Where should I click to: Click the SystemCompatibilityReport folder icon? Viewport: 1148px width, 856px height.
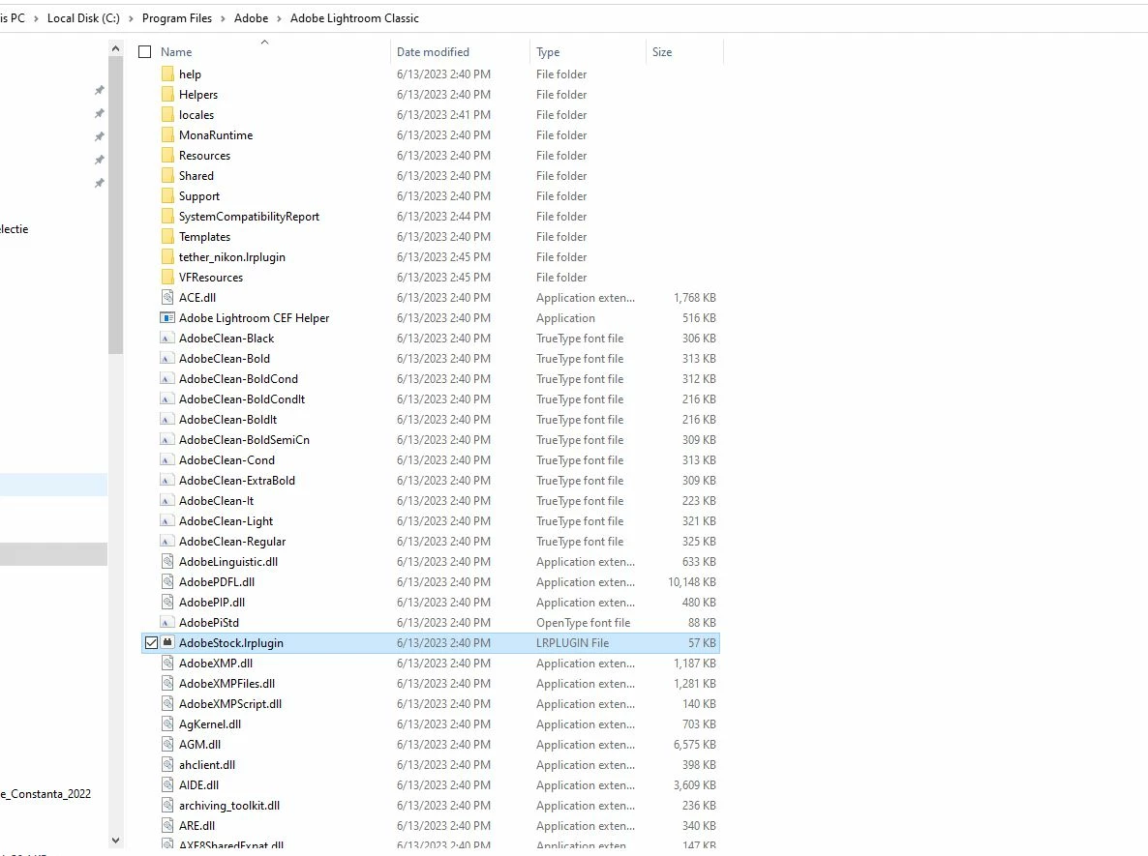tap(167, 217)
